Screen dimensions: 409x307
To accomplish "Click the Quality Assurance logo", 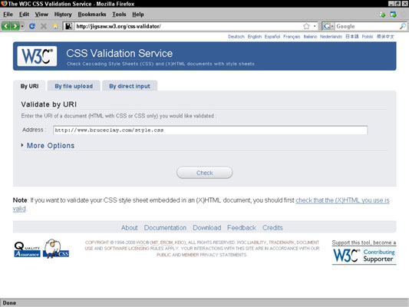I will pos(27,249).
